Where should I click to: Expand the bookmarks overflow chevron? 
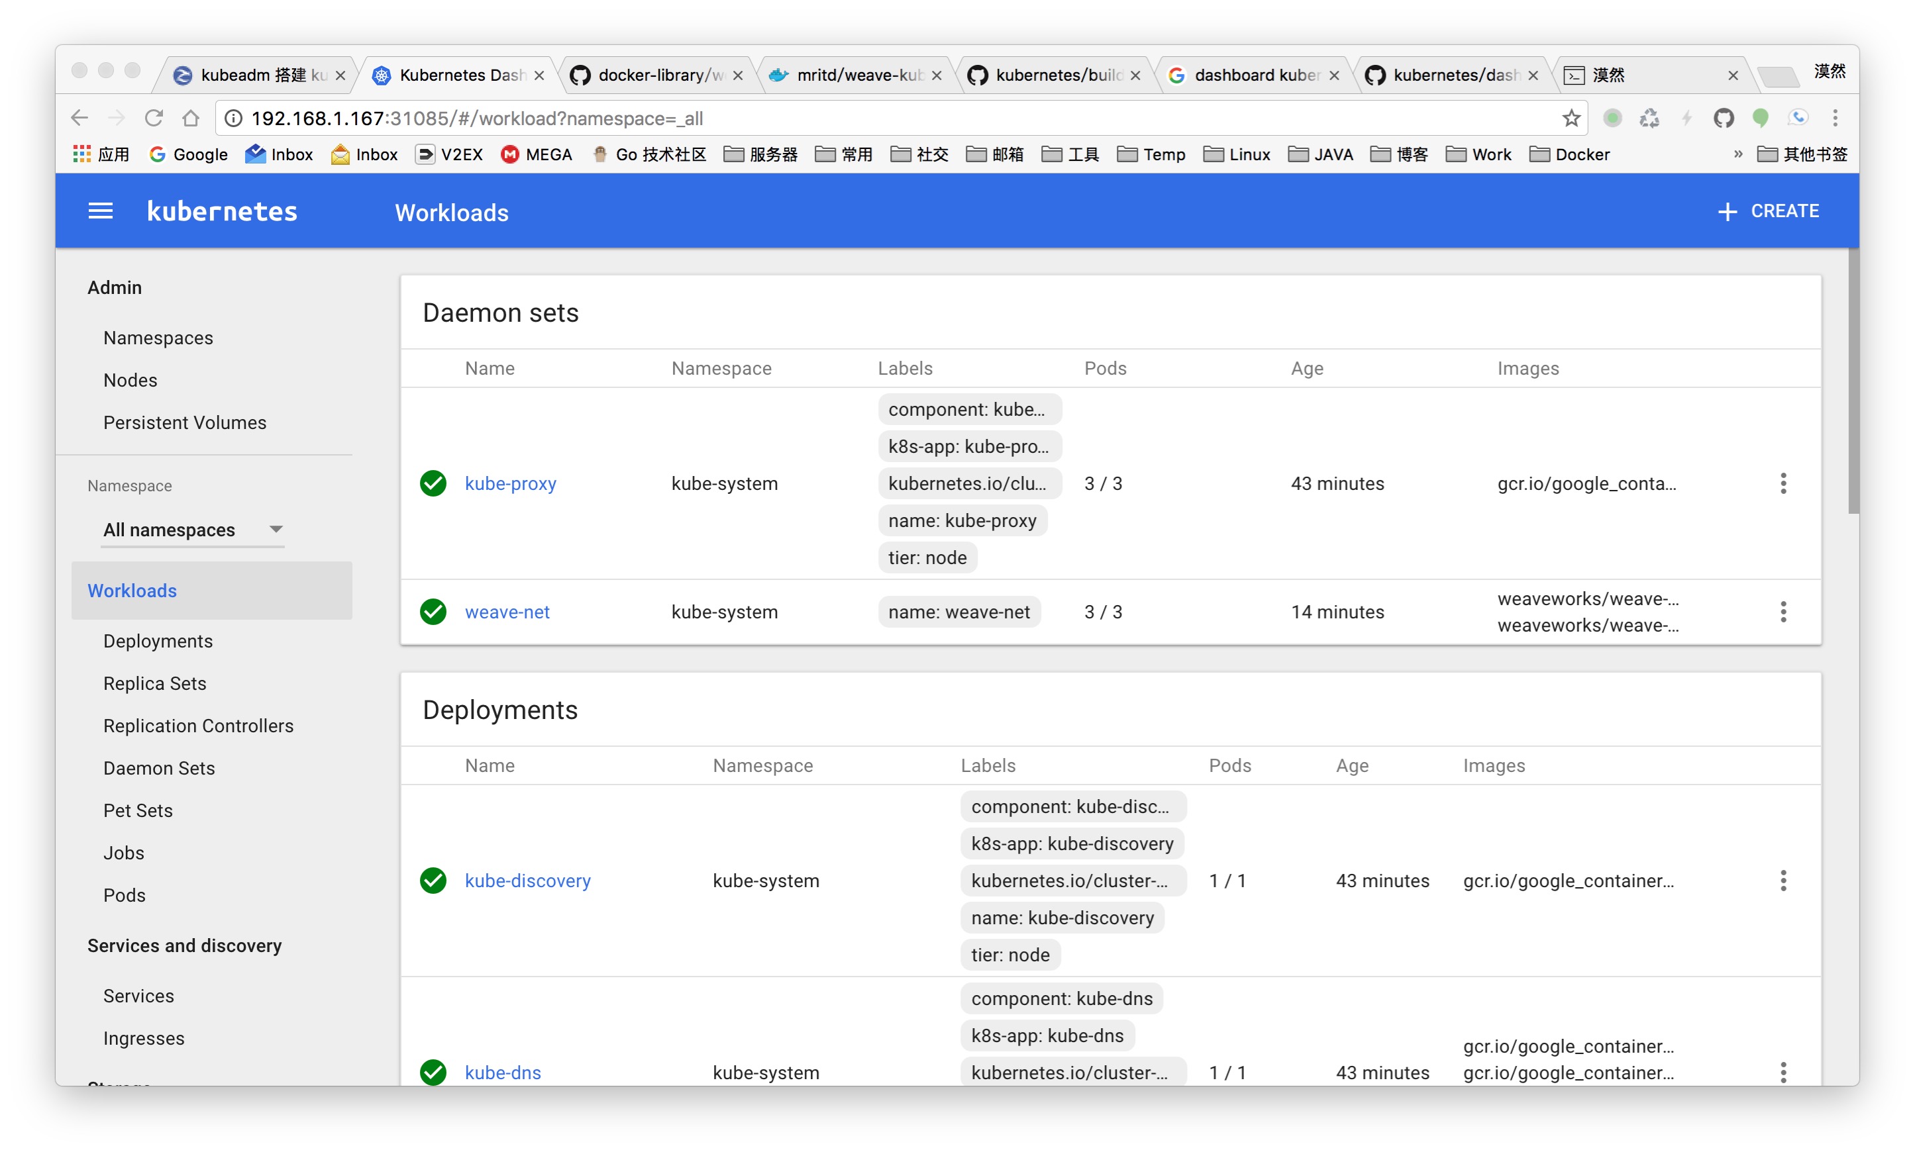pos(1738,154)
